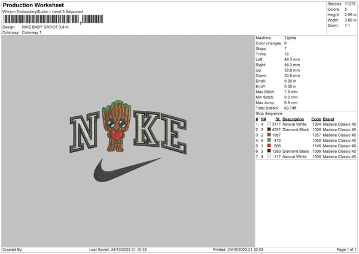
Task: Click the Trims value 16
Action: click(287, 54)
